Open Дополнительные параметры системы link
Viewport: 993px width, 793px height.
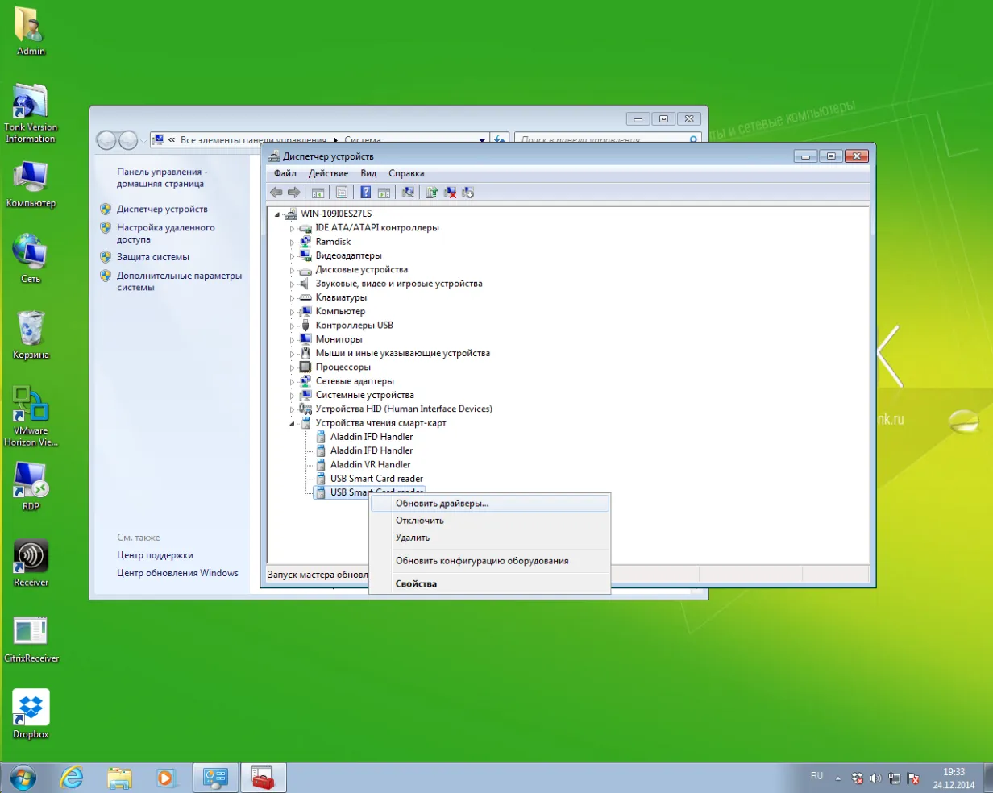tap(179, 281)
